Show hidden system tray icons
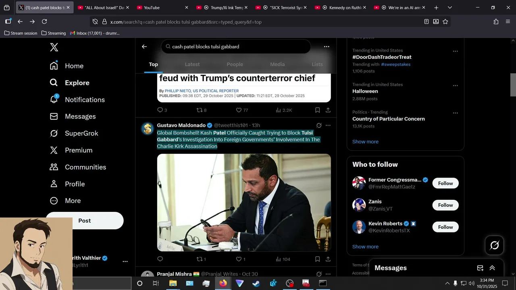 [447, 283]
